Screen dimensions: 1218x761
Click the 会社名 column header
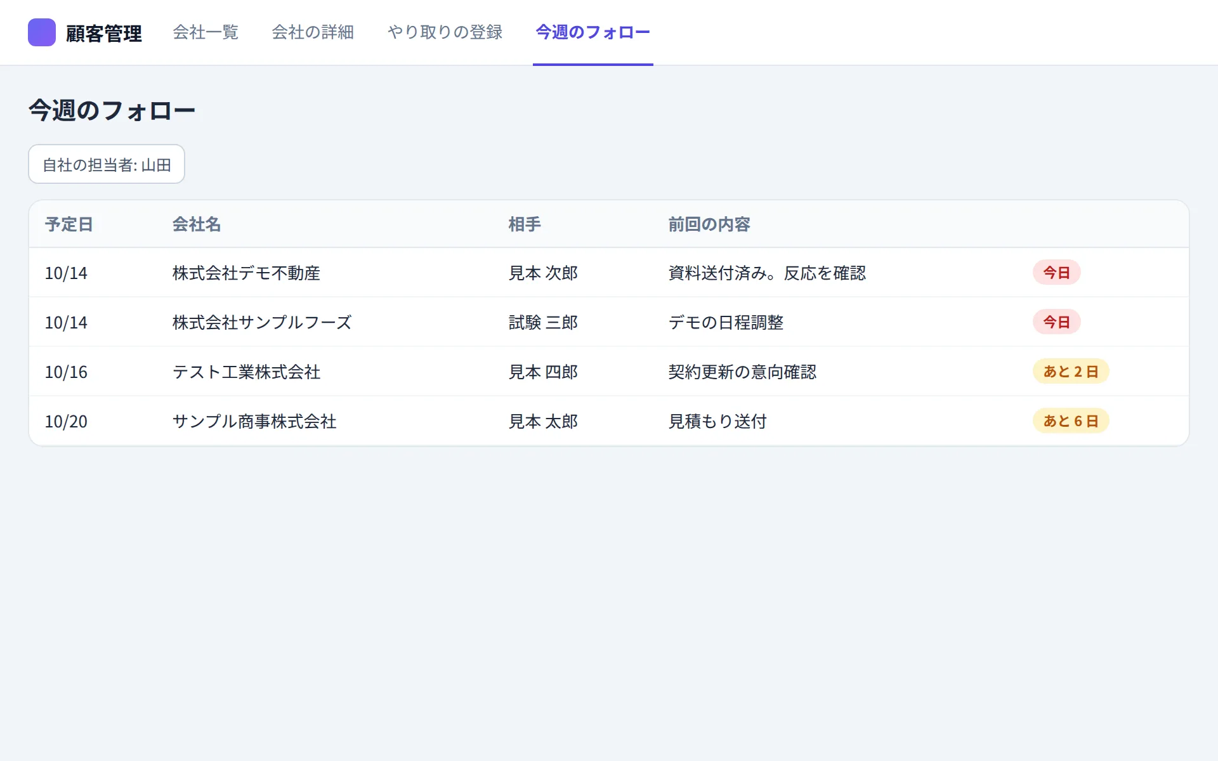197,224
